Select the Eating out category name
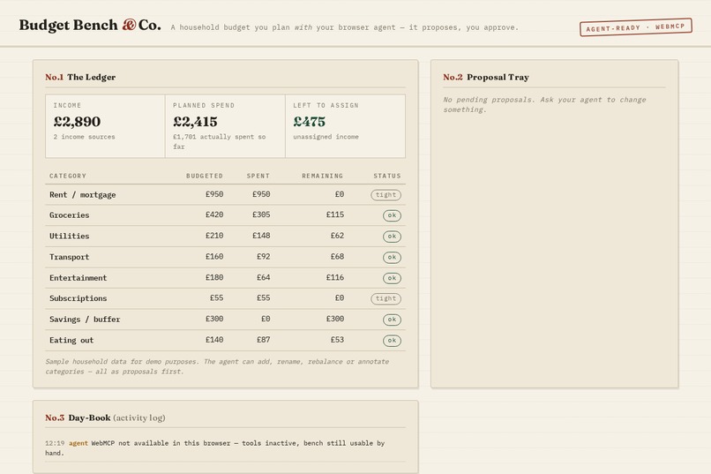Image resolution: width=711 pixels, height=474 pixels. point(71,340)
